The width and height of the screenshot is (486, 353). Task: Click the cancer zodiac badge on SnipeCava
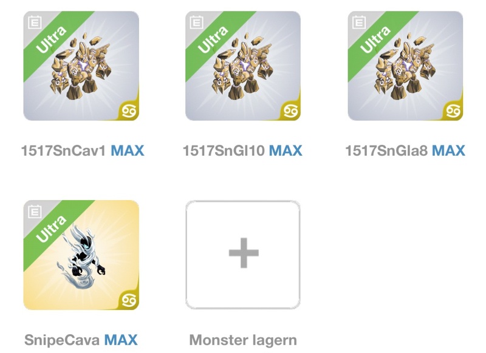[129, 300]
